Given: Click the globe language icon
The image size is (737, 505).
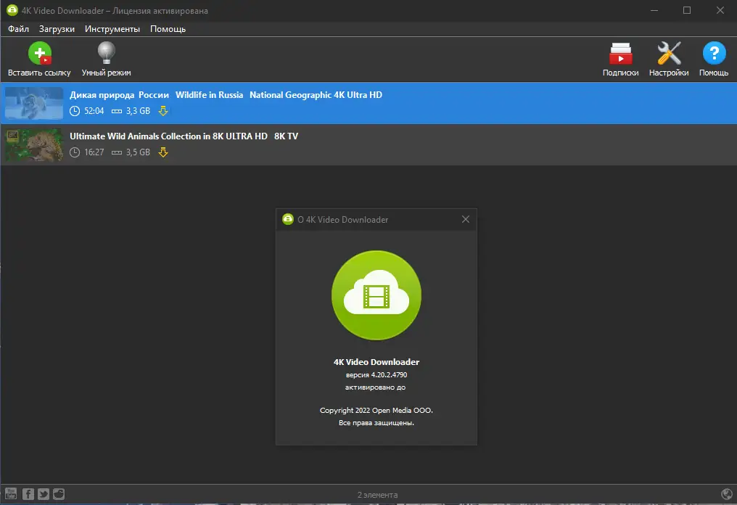Looking at the screenshot, I should 728,494.
